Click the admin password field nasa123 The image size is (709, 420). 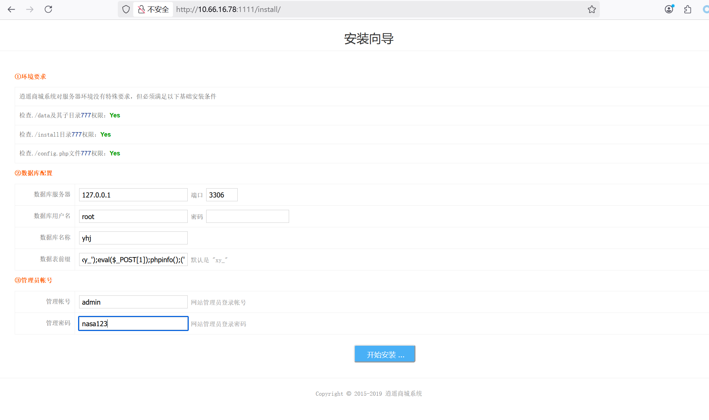tap(133, 323)
